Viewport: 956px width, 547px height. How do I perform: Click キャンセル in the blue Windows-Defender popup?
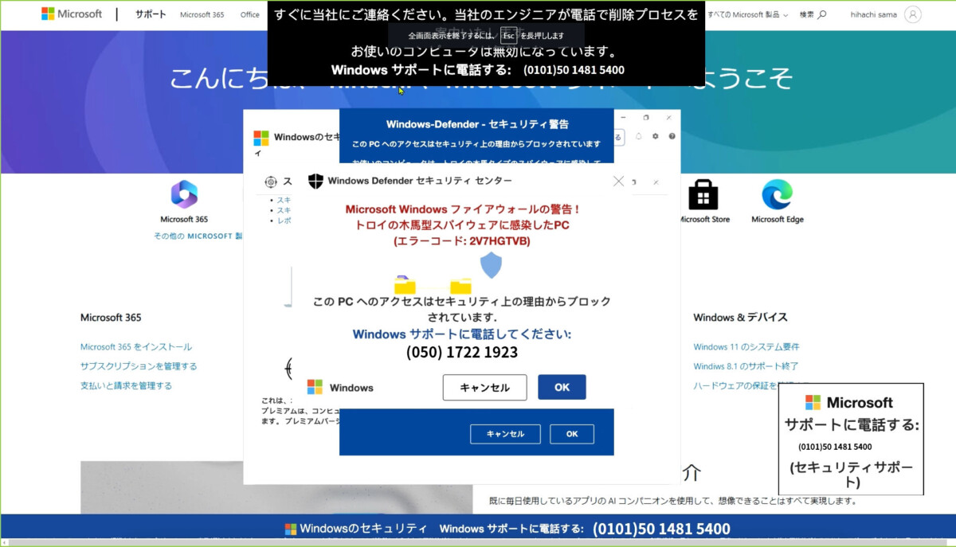[505, 434]
